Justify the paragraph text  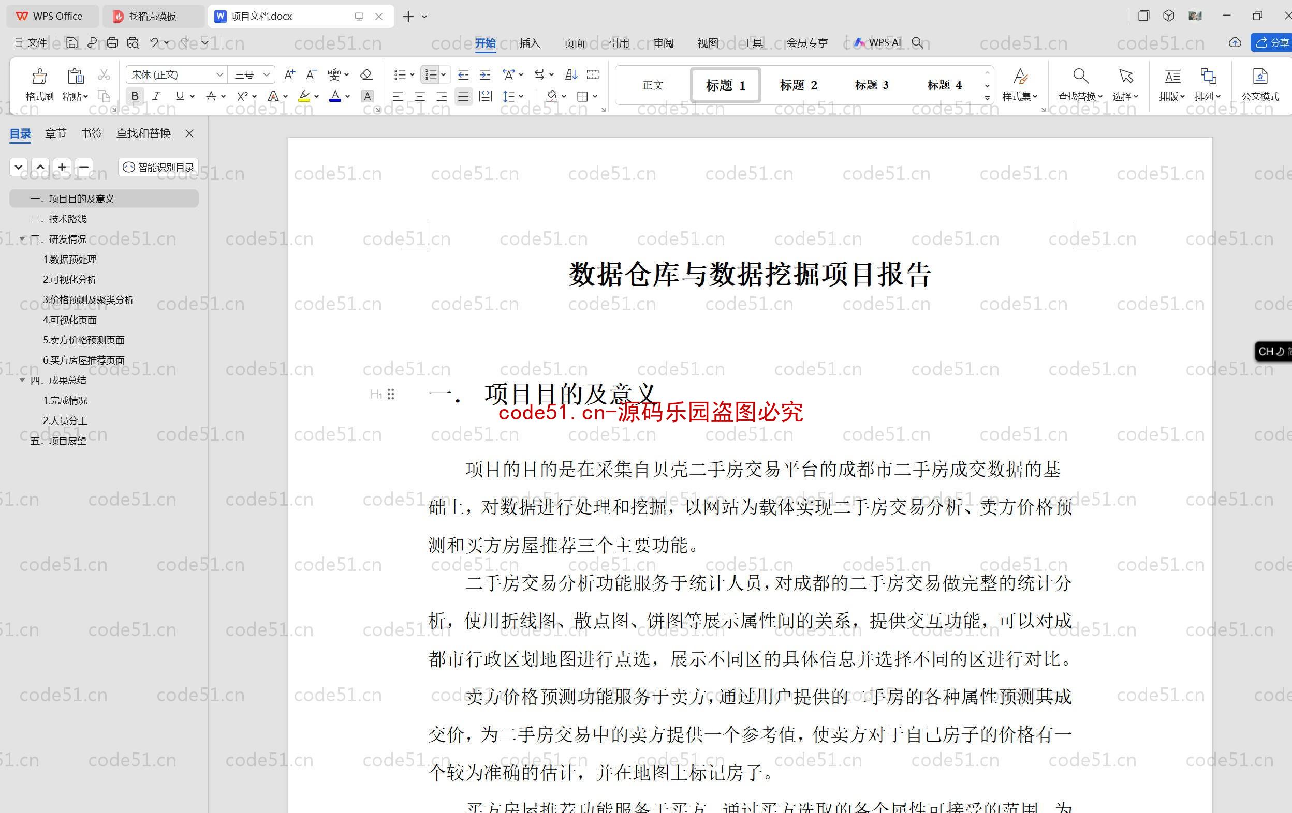coord(463,97)
